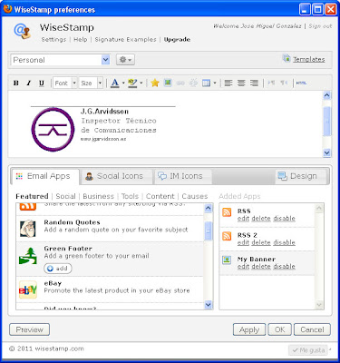Click the RSS added app icon
The height and width of the screenshot is (363, 340).
pyautogui.click(x=227, y=212)
